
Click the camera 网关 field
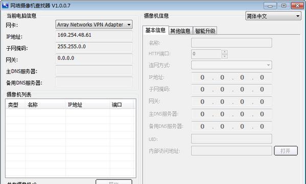click(231, 102)
